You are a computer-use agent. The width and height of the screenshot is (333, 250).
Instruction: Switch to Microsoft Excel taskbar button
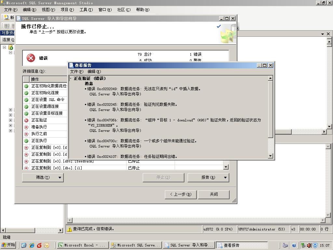point(83,245)
